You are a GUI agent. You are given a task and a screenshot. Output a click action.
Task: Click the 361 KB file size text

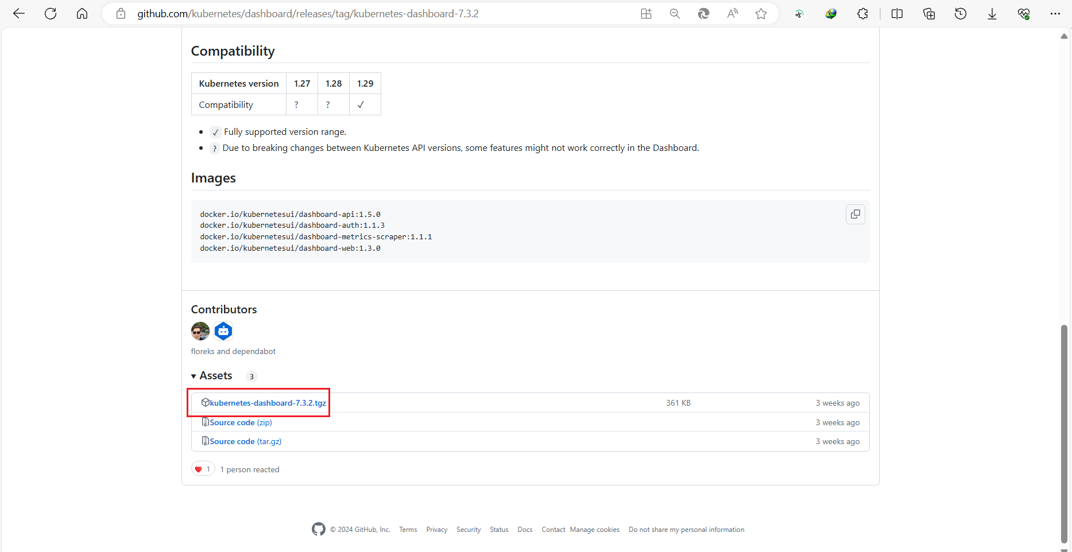tap(678, 403)
